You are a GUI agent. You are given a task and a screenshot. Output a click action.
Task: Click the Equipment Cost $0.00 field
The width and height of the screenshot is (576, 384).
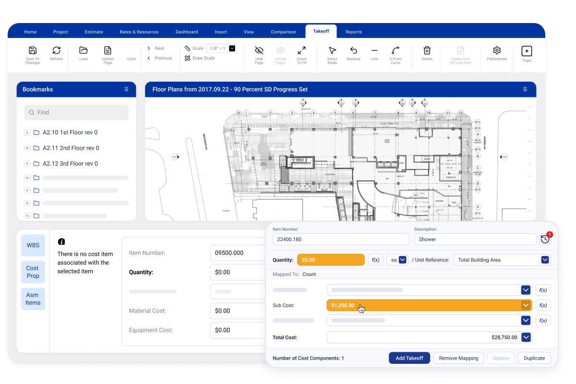(238, 330)
